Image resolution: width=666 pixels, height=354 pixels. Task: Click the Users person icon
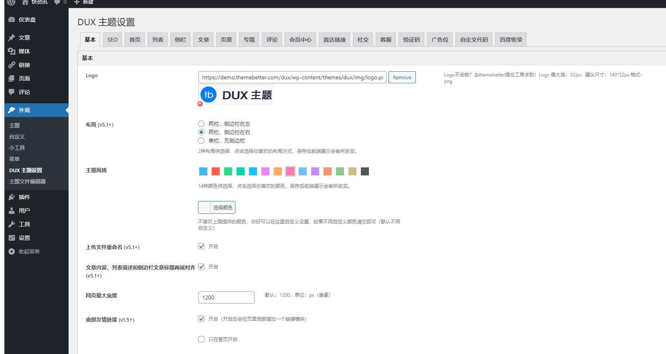coord(12,211)
